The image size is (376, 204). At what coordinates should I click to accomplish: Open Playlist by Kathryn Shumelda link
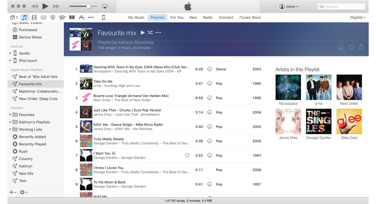click(x=126, y=42)
